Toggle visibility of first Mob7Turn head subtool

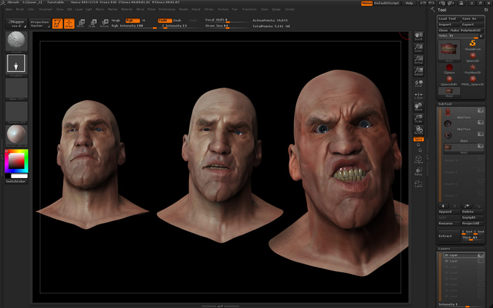click(x=480, y=110)
